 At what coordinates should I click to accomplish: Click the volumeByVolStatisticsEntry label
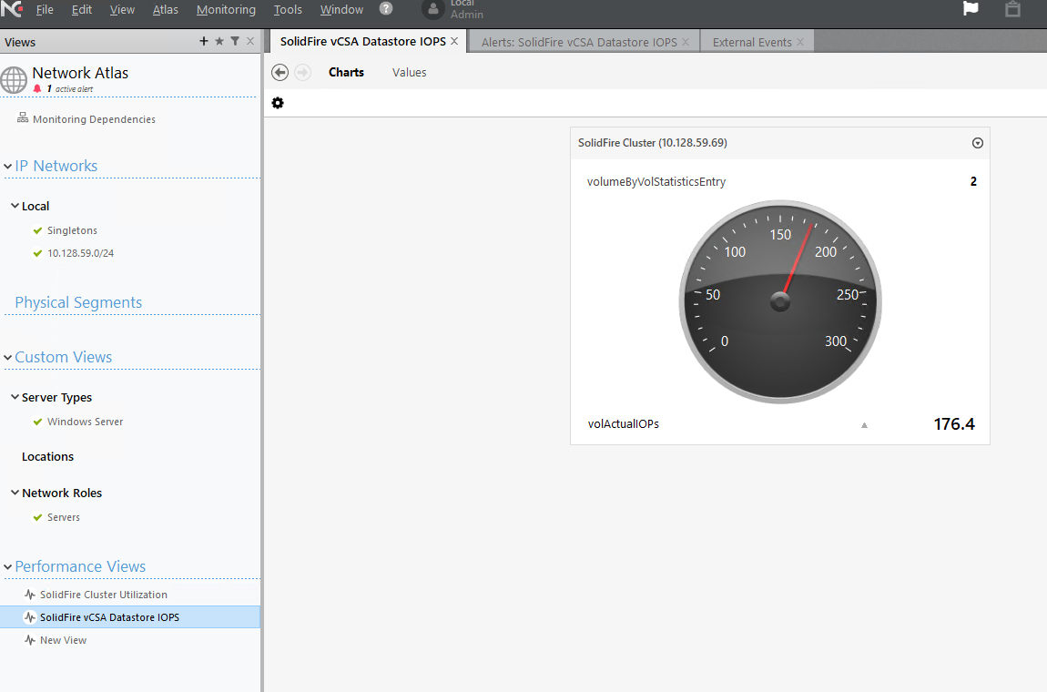pyautogui.click(x=656, y=182)
